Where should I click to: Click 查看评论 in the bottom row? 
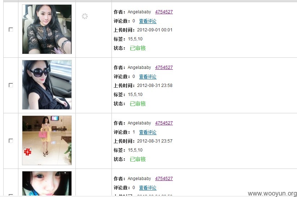[148, 188]
